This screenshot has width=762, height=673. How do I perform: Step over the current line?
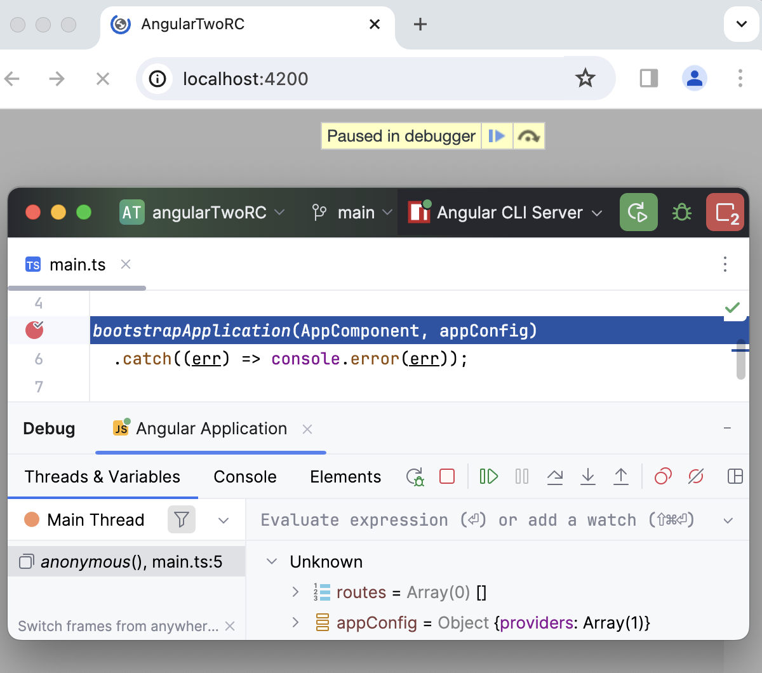555,476
